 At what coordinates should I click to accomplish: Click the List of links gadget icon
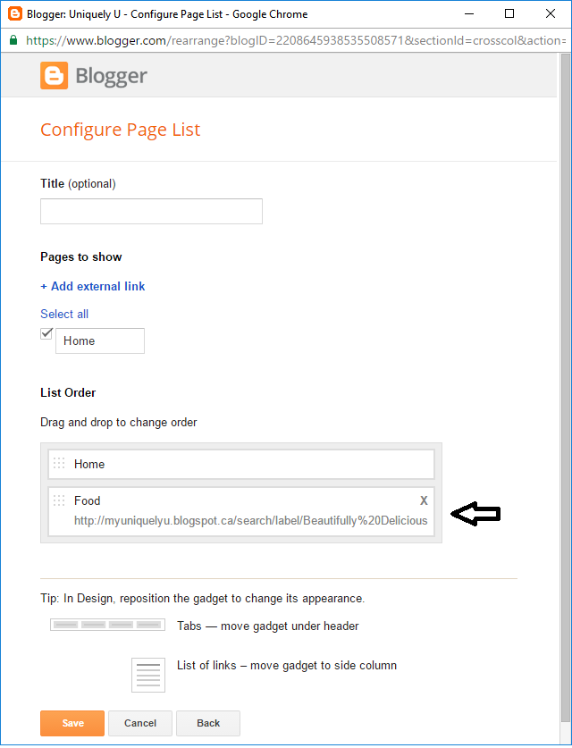pos(147,675)
